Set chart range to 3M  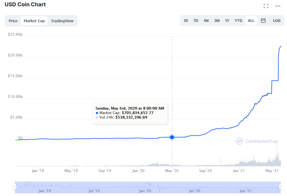(217, 21)
